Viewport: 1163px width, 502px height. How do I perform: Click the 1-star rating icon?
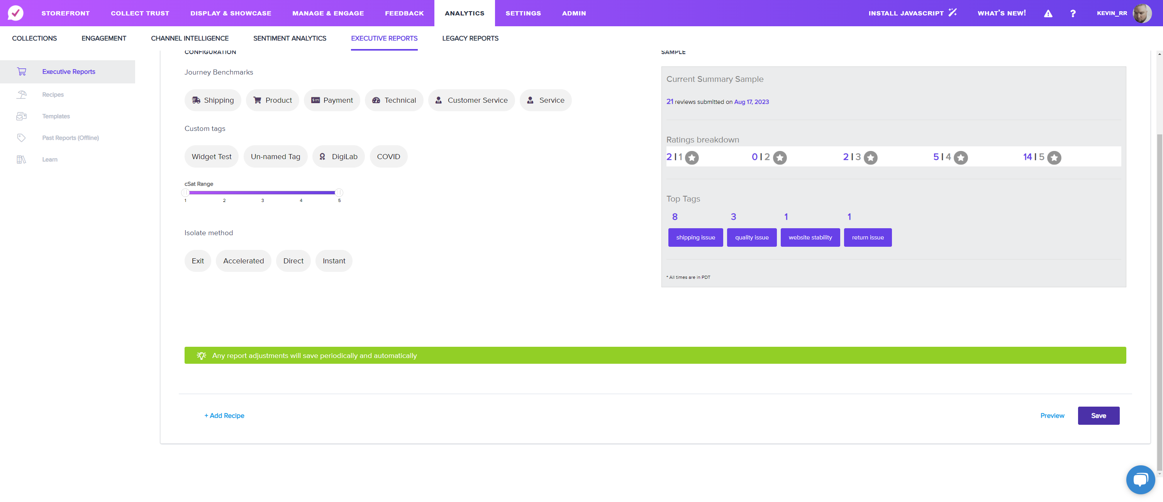(x=692, y=158)
